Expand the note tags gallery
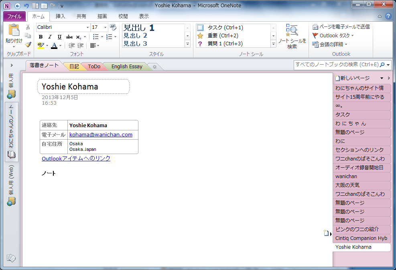Viewport: 396px width, 270px height. (x=274, y=44)
